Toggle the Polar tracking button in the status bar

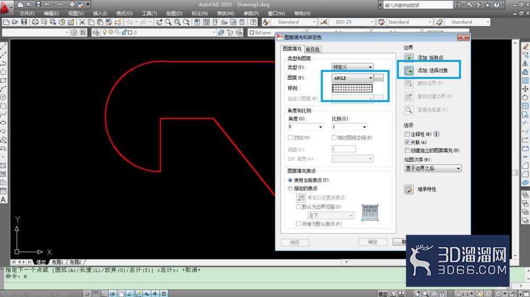112,294
